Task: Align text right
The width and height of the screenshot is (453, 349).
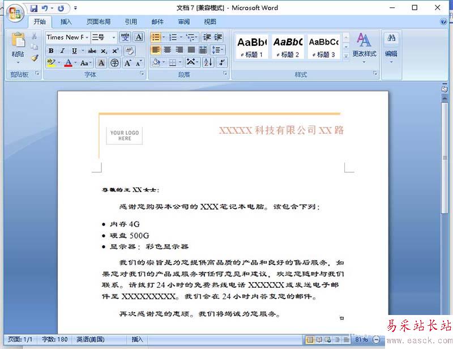Action: click(x=180, y=50)
